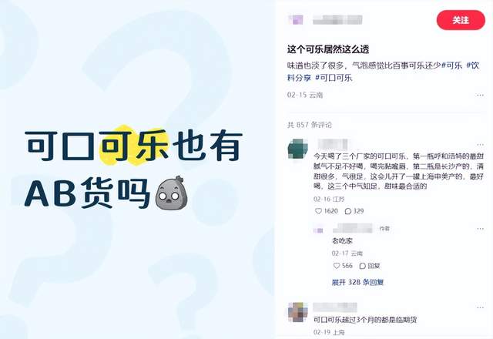Screen dimensions: 493x339
Task: Open the first comment's three-dot menu
Action: click(480, 145)
